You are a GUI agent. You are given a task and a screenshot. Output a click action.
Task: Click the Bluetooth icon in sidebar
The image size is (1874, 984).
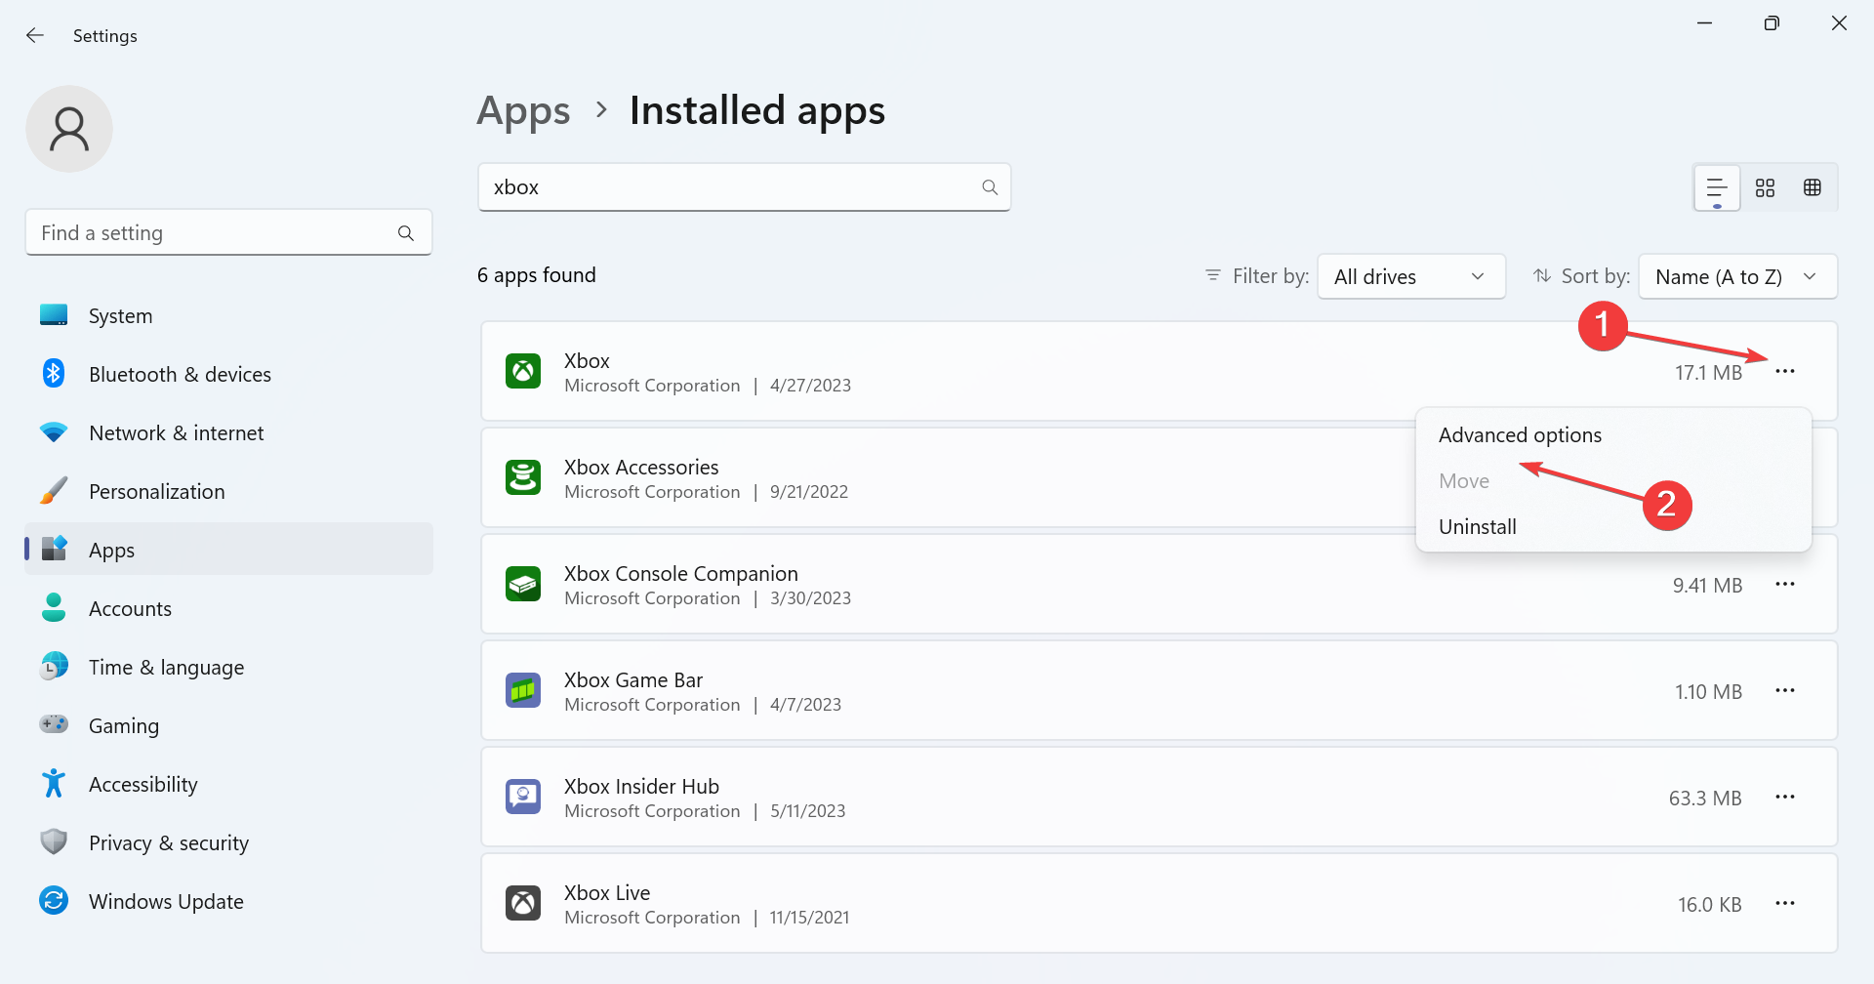click(x=54, y=373)
